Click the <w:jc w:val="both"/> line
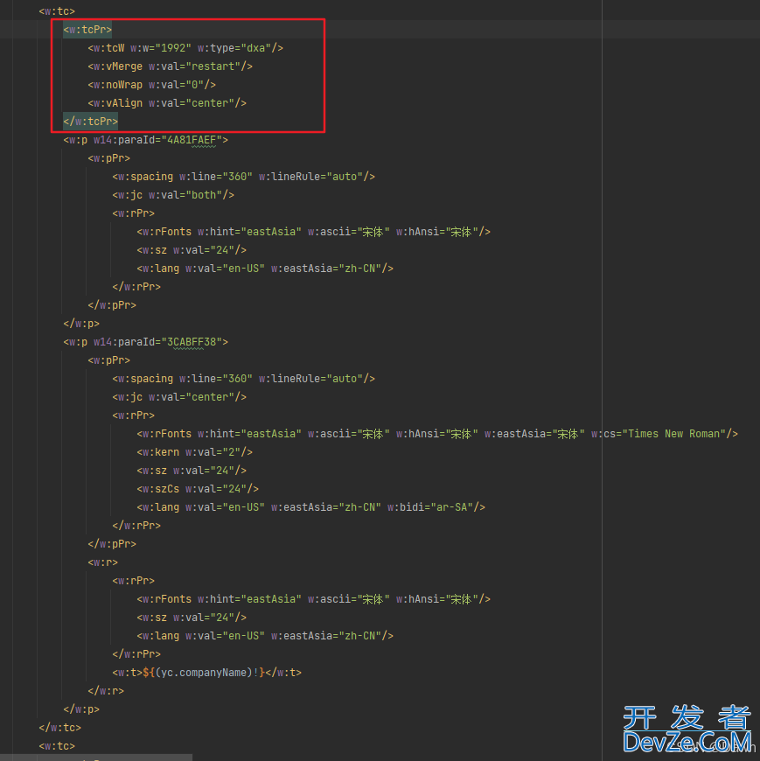The width and height of the screenshot is (760, 761). pyautogui.click(x=173, y=195)
